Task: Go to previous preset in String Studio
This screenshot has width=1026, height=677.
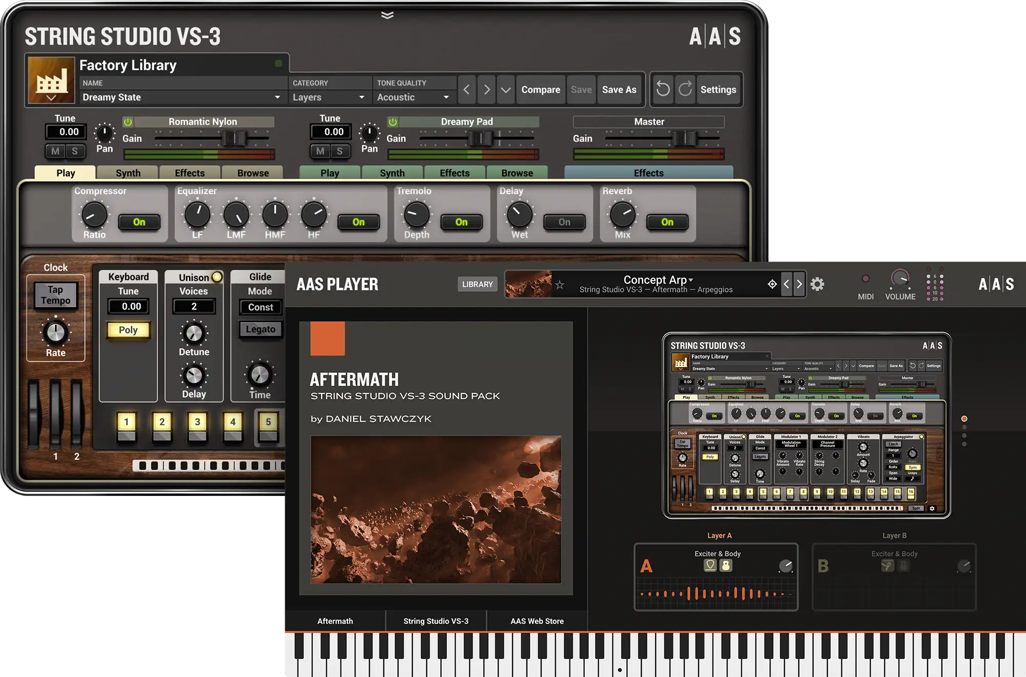Action: tap(466, 90)
